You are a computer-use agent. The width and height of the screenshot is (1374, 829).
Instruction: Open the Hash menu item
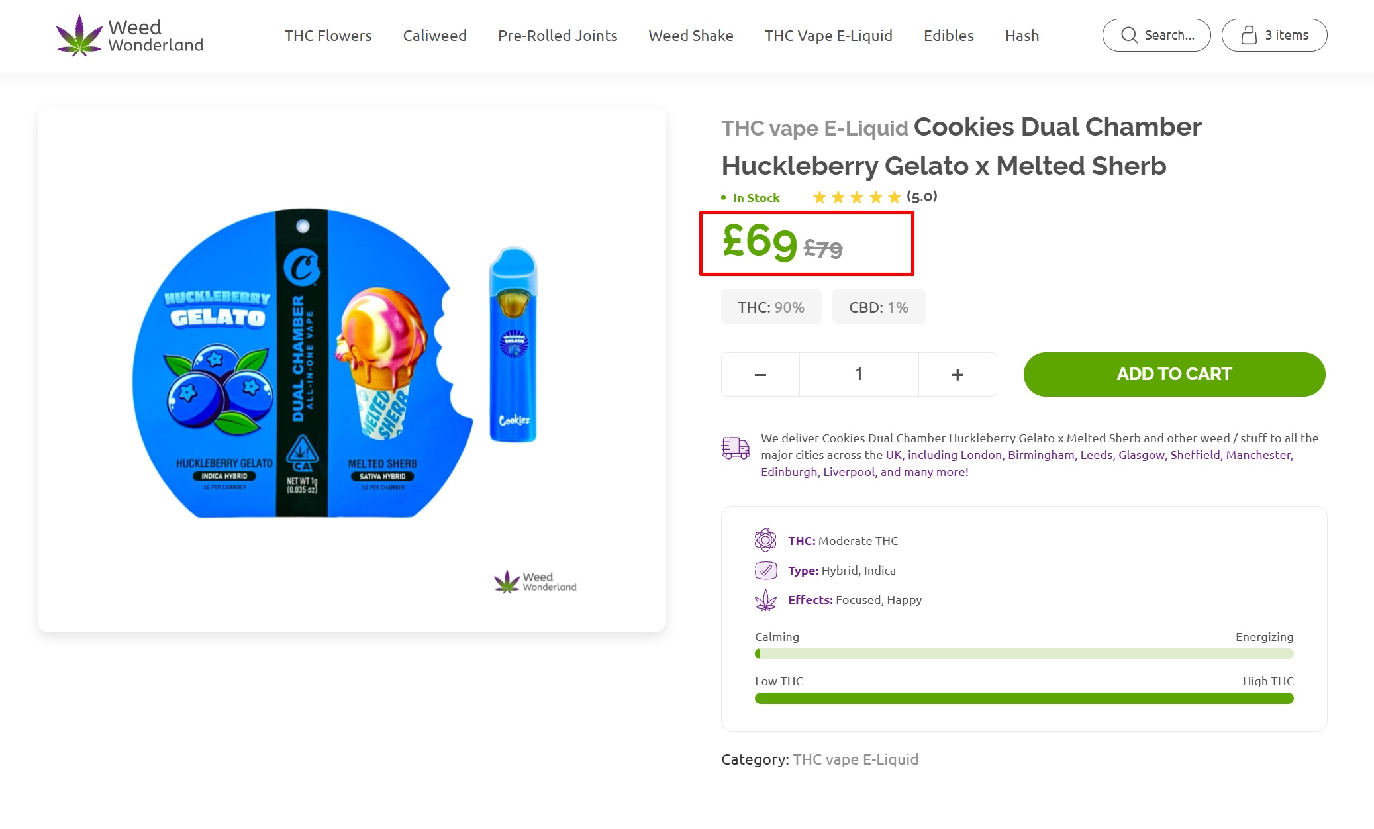tap(1022, 36)
